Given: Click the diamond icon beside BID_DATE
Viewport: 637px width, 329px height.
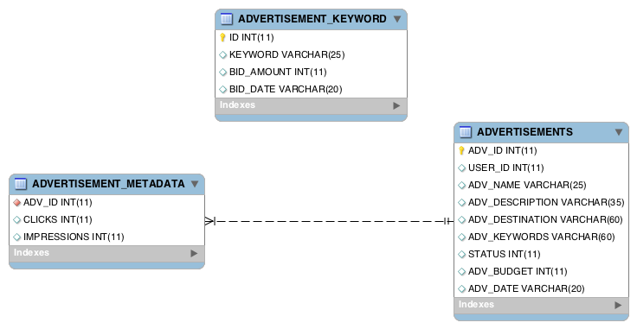Looking at the screenshot, I should click(222, 89).
